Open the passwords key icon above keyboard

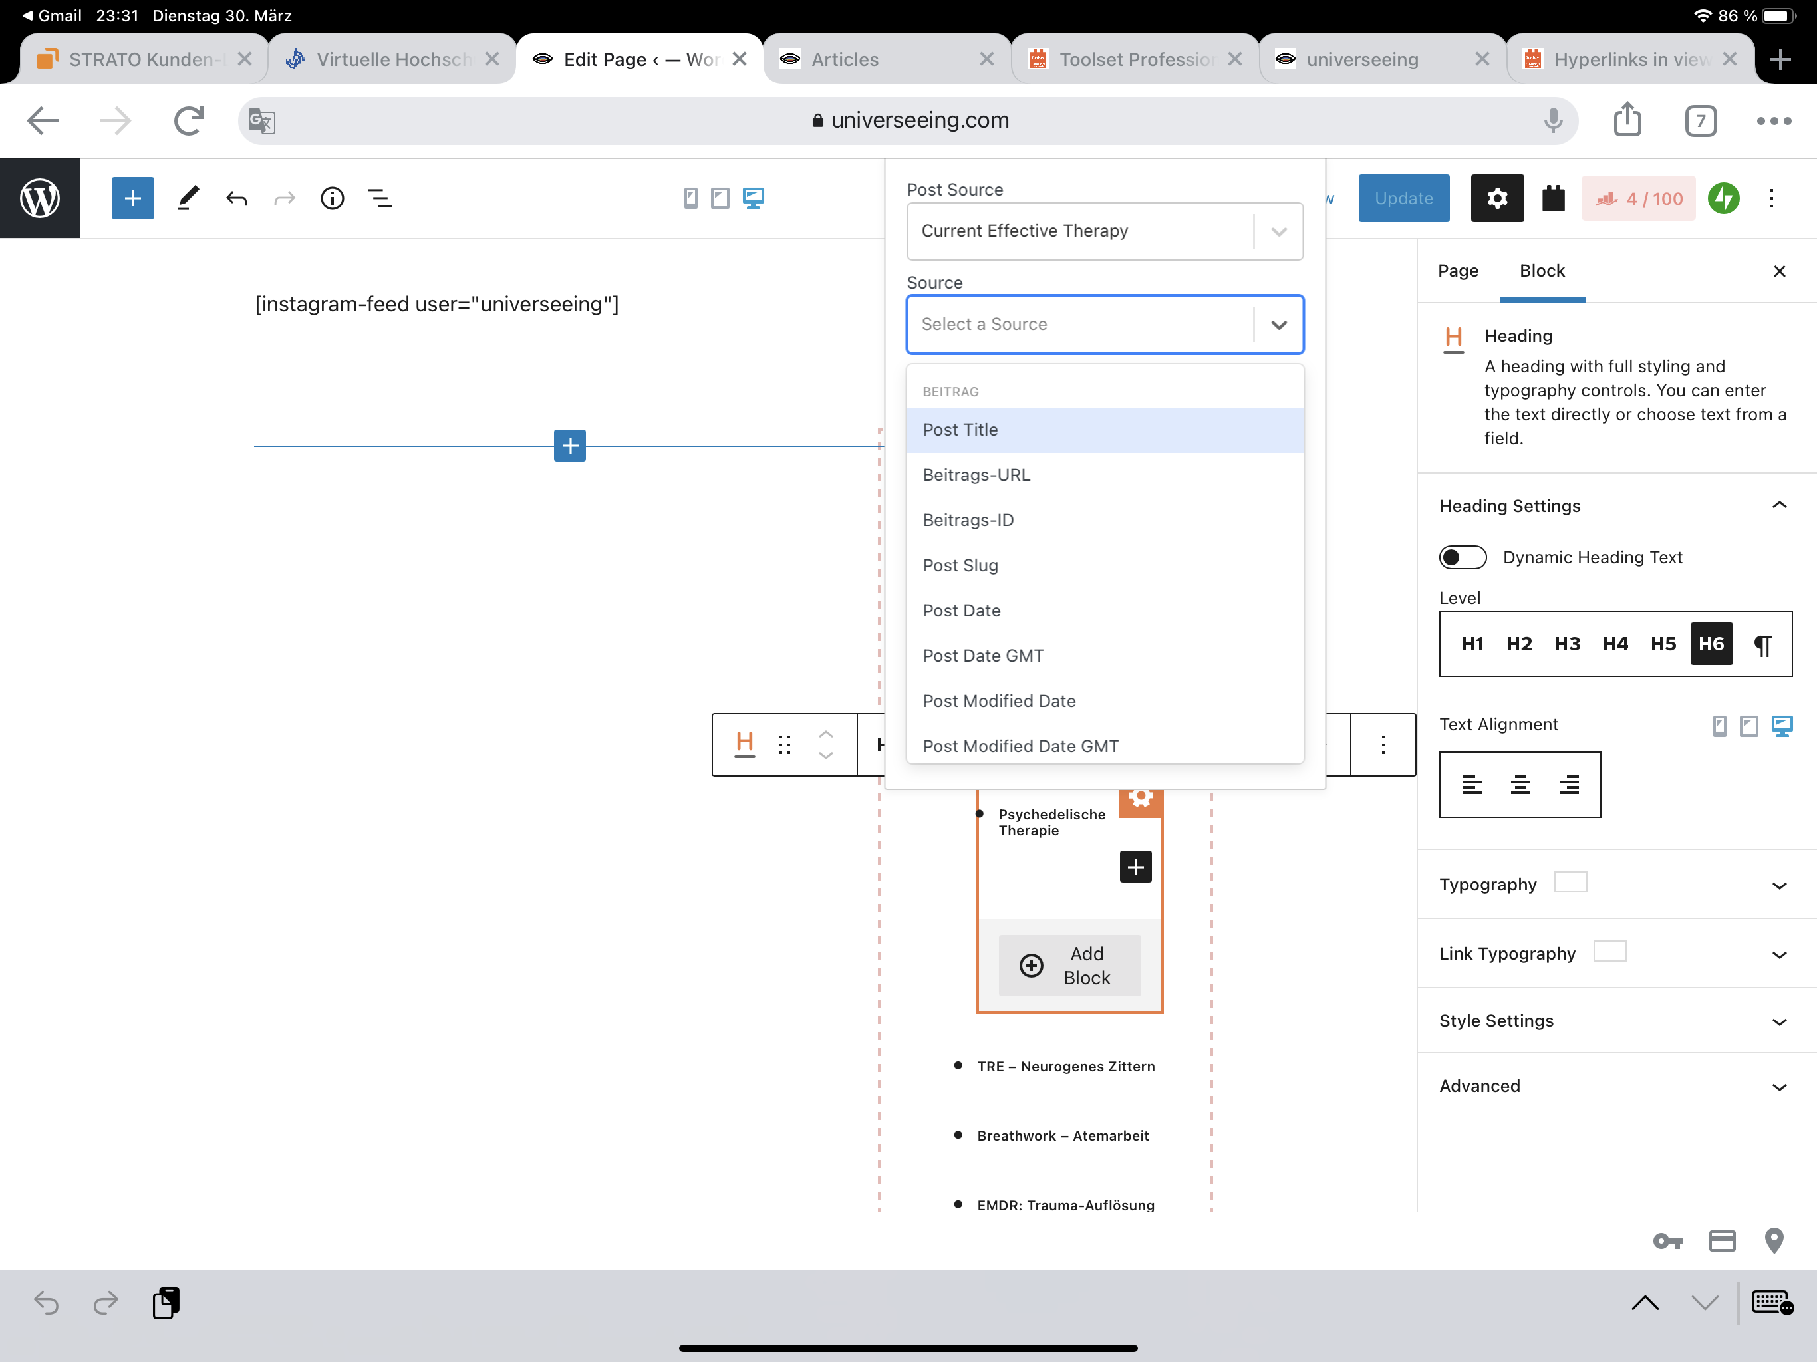pos(1667,1241)
